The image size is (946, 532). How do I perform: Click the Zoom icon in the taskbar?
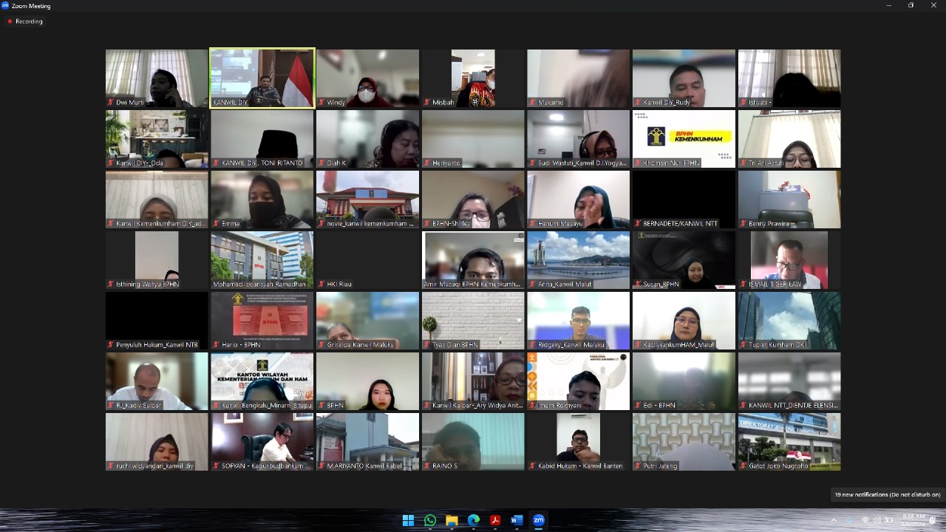pyautogui.click(x=539, y=520)
